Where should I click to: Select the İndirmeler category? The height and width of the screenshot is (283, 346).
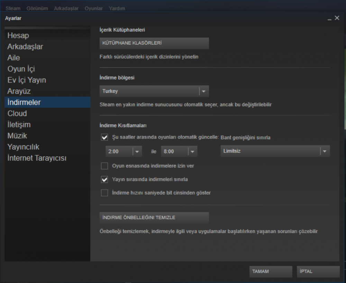pyautogui.click(x=47, y=102)
